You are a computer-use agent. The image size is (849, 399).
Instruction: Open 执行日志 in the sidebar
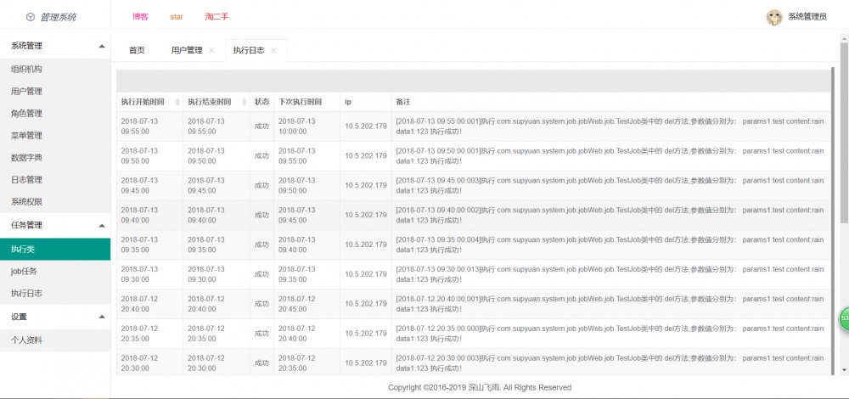55,294
